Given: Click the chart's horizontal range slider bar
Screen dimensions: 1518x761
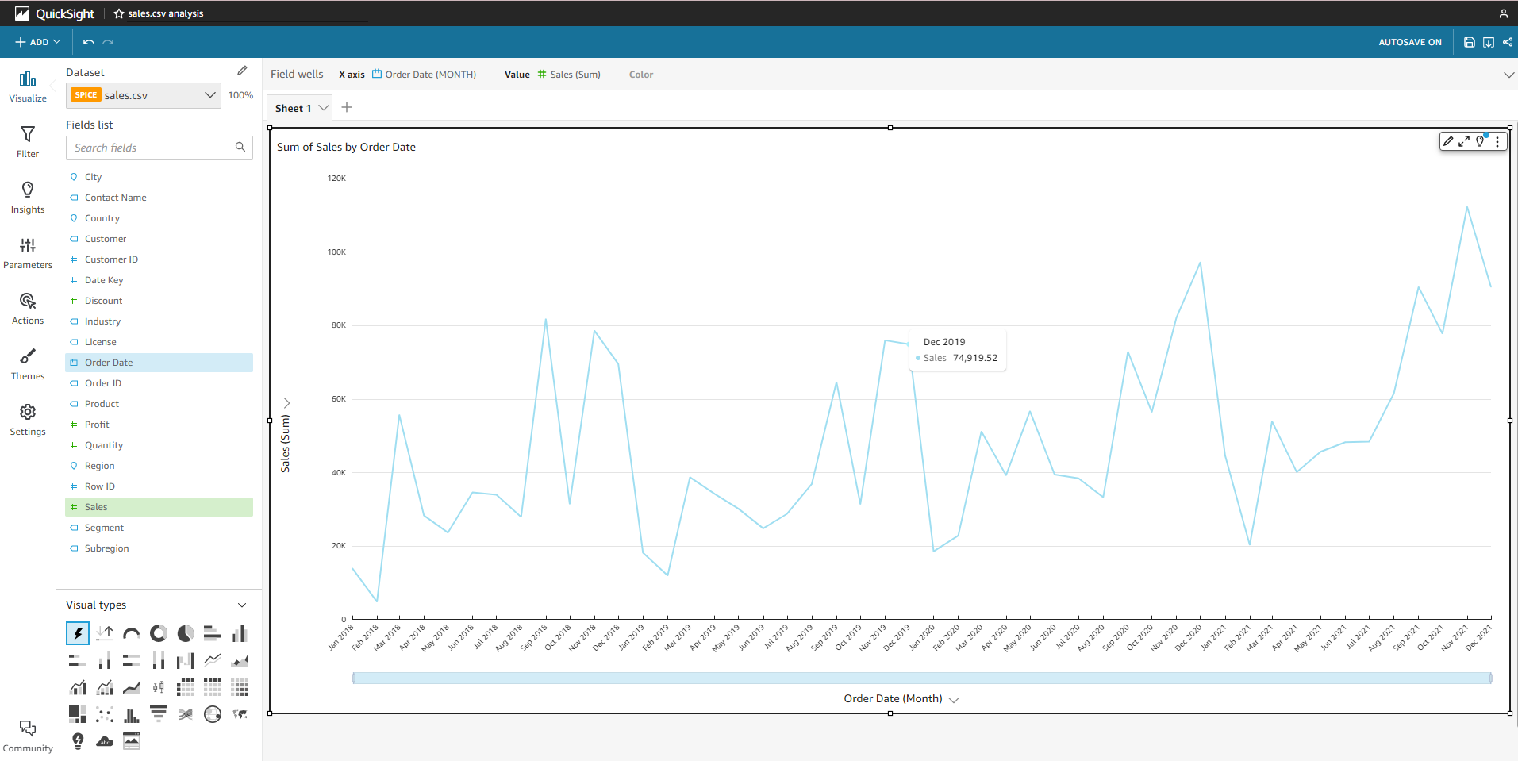Looking at the screenshot, I should (922, 678).
